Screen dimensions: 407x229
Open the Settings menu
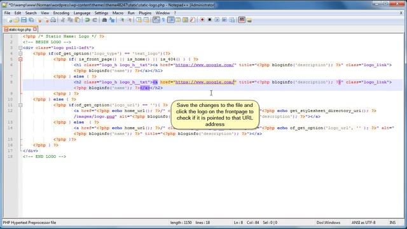click(101, 13)
